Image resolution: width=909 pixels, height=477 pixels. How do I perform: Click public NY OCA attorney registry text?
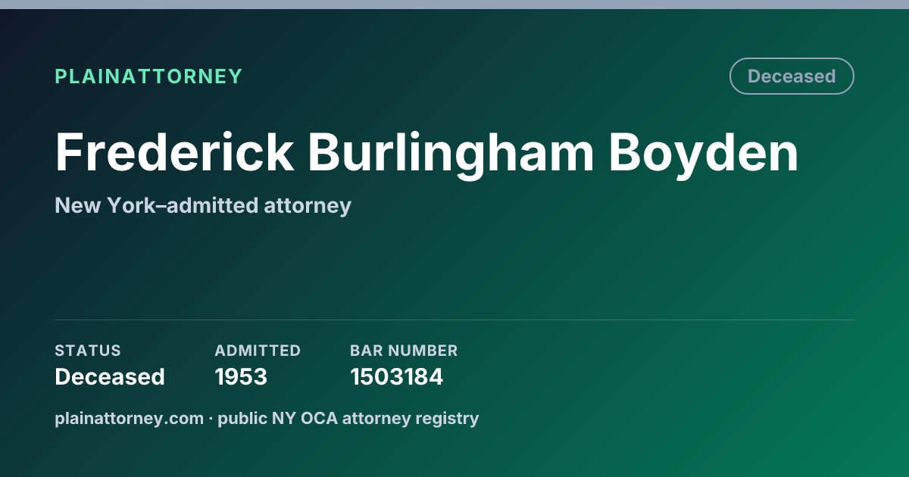[x=348, y=418]
